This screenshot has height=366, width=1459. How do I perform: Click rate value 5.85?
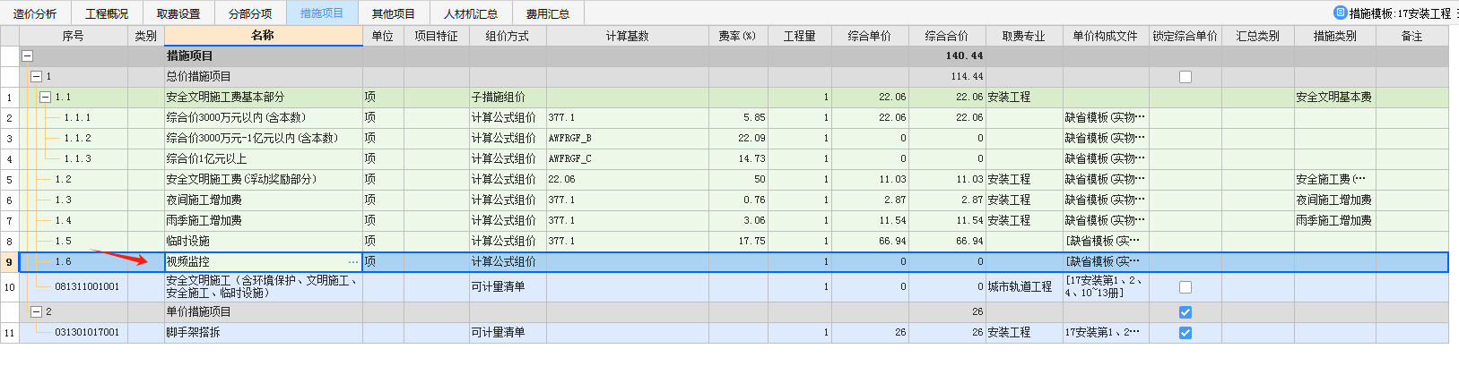[738, 117]
